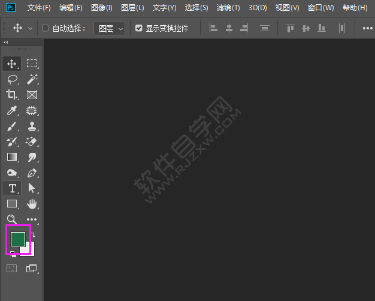The image size is (375, 301).
Task: Open the white background color swatch
Action: point(31,251)
